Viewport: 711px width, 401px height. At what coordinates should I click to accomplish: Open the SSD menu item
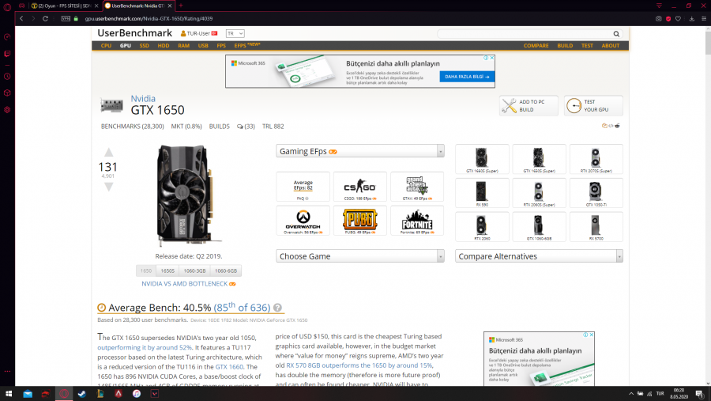(145, 46)
